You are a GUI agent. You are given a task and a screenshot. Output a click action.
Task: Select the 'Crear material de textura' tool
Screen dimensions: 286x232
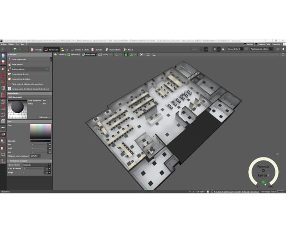[21, 79]
